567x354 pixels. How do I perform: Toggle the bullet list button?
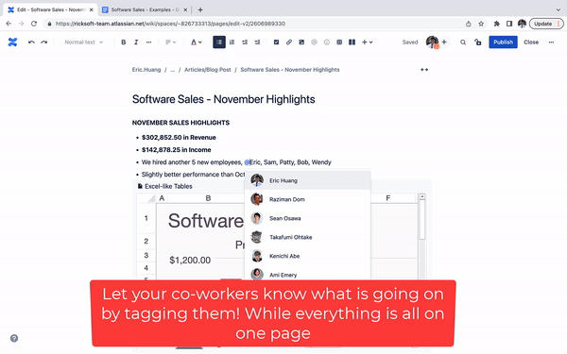(x=219, y=42)
